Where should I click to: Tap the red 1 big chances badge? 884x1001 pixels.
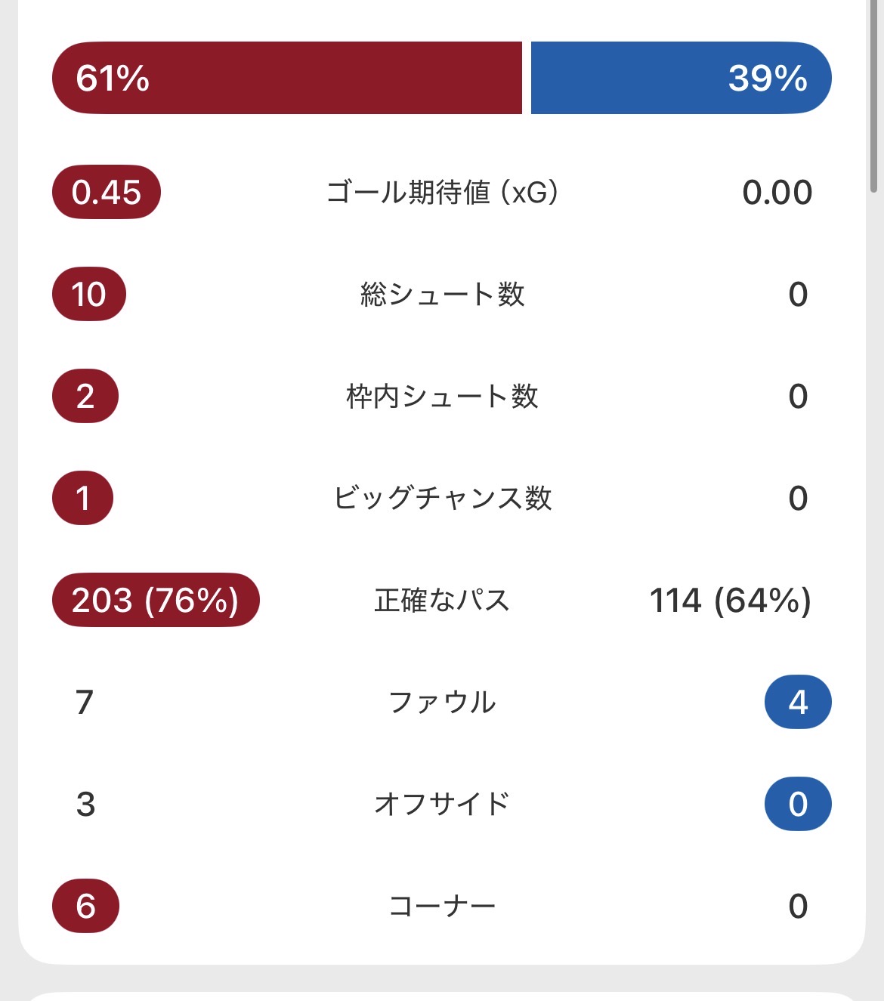click(x=83, y=498)
